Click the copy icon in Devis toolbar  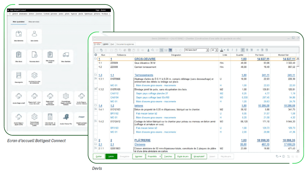101,50
